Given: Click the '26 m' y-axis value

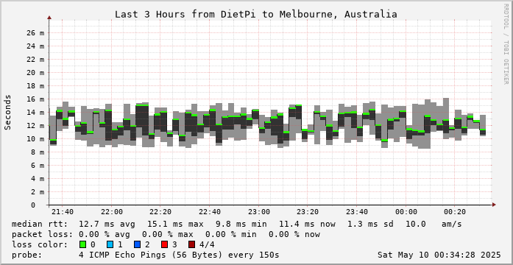Looking at the screenshot, I should click(35, 33).
